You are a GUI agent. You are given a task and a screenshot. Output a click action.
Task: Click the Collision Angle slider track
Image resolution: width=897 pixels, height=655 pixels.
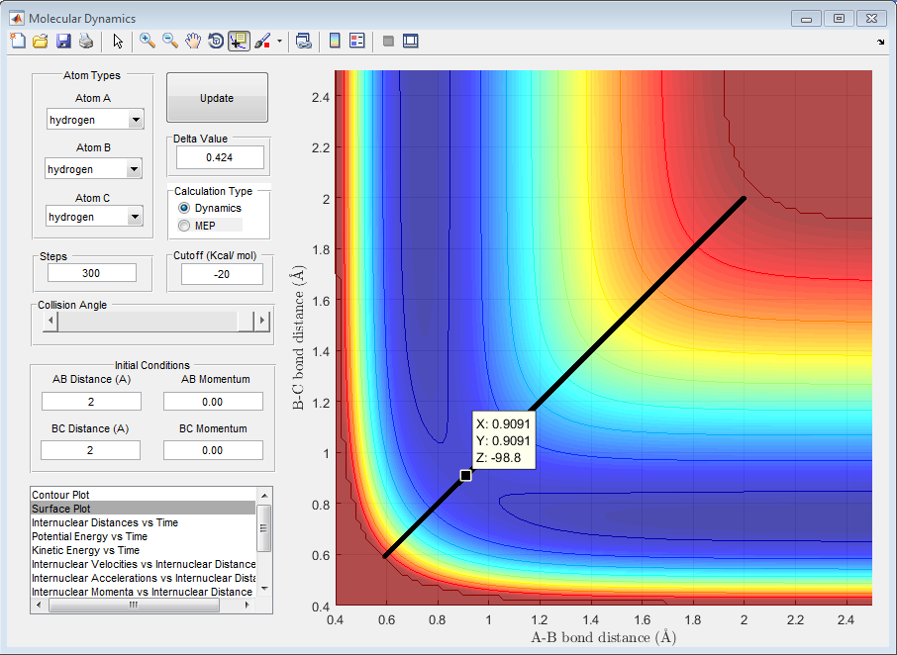[x=149, y=321]
